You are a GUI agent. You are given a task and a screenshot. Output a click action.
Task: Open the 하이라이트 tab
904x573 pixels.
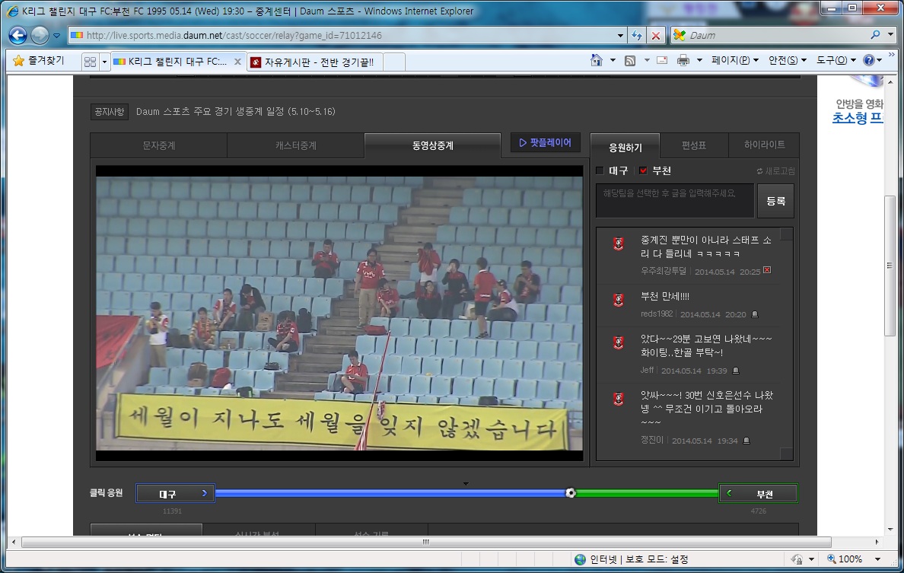[x=765, y=145]
